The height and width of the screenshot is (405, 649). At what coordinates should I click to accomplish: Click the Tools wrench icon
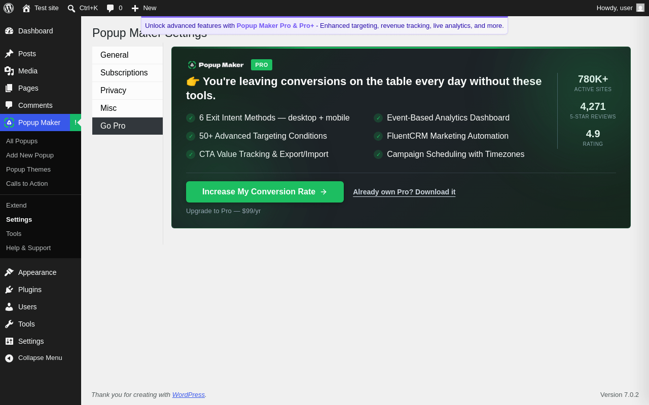click(9, 324)
